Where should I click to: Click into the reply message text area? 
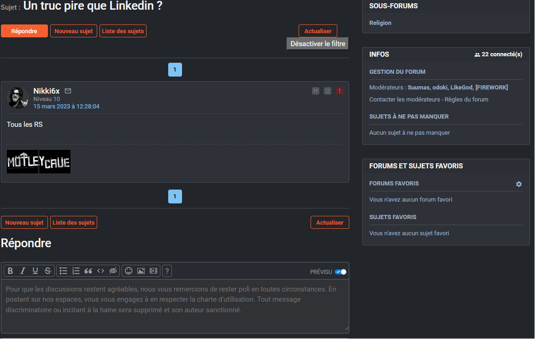coord(175,306)
